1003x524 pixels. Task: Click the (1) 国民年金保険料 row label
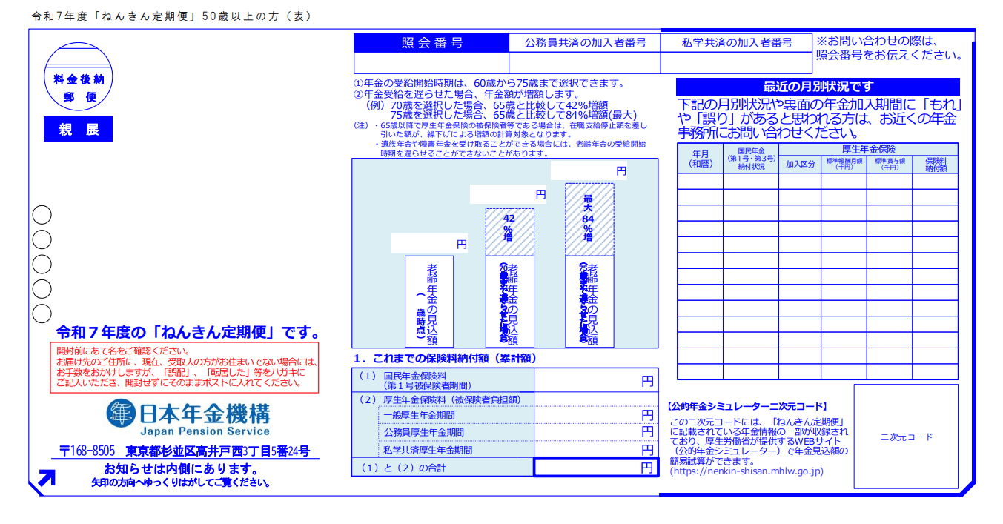pos(443,381)
